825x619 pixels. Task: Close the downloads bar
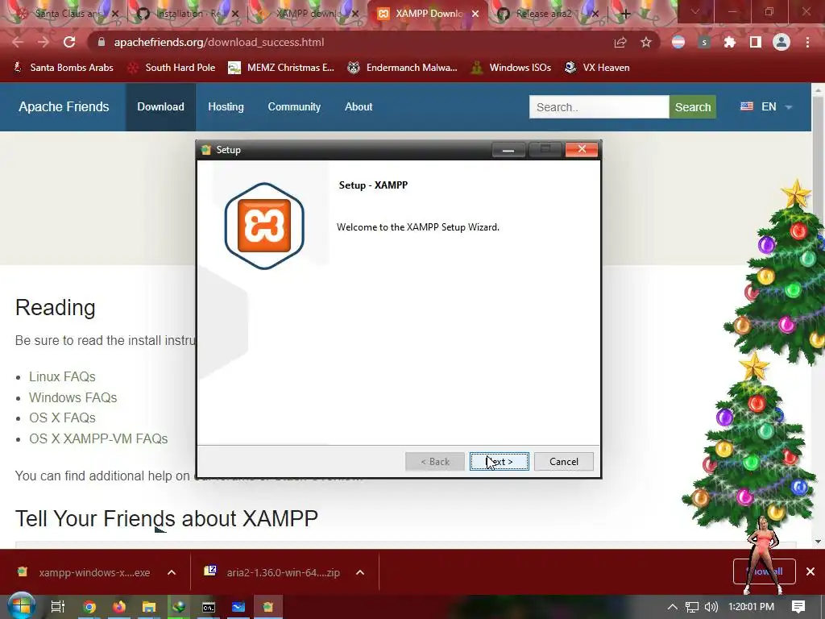810,571
